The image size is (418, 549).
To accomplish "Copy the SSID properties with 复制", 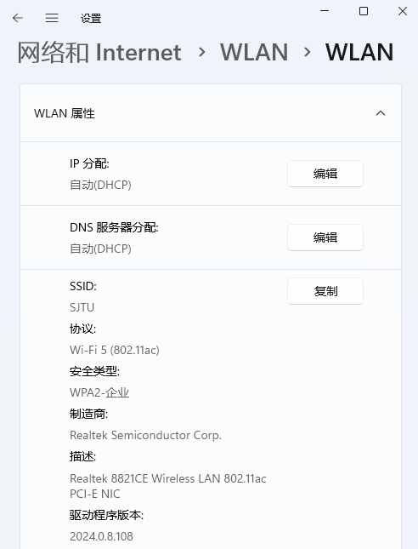I will tap(325, 291).
